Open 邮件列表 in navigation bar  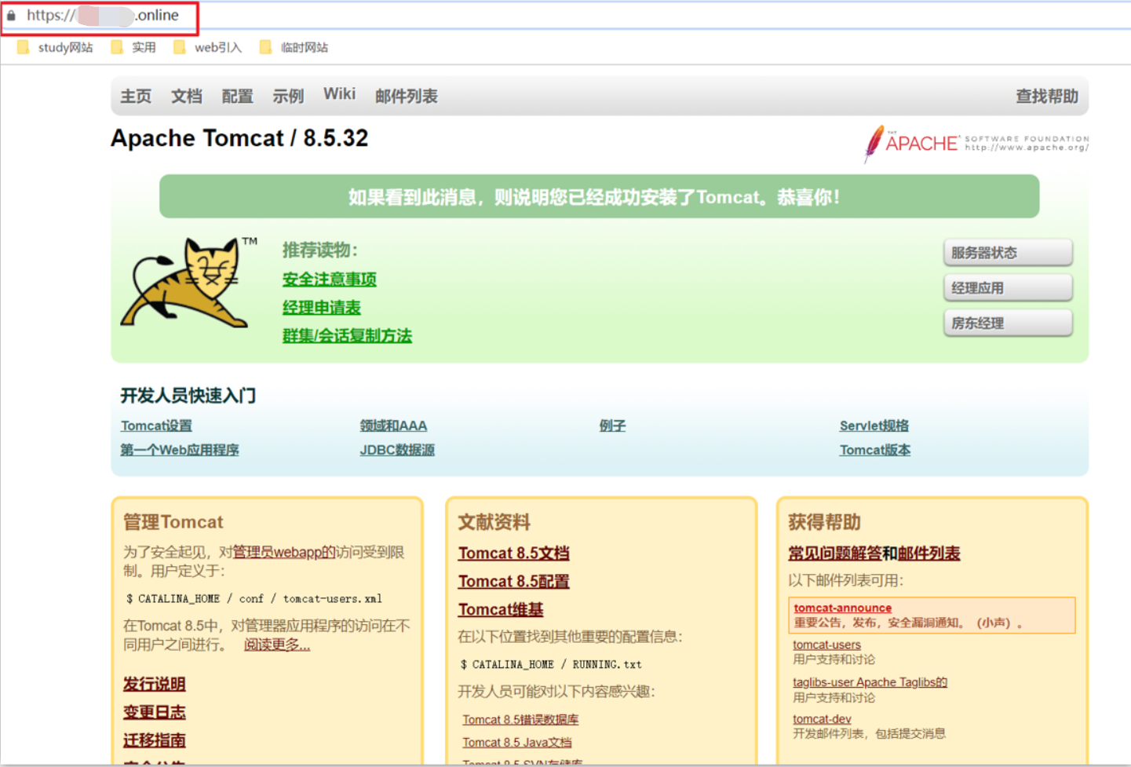[407, 96]
